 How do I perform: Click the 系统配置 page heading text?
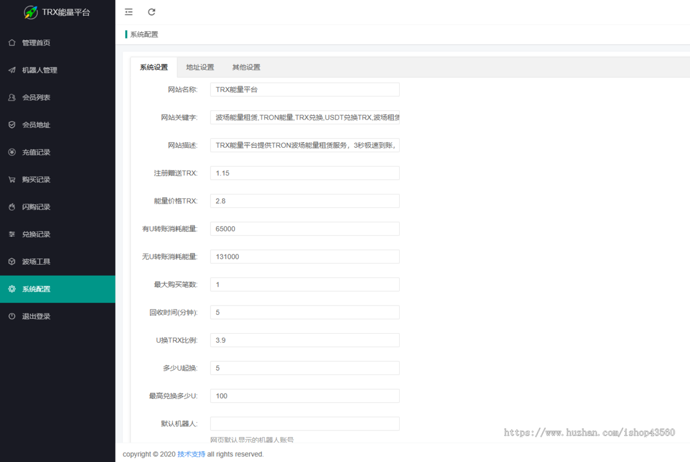click(144, 34)
